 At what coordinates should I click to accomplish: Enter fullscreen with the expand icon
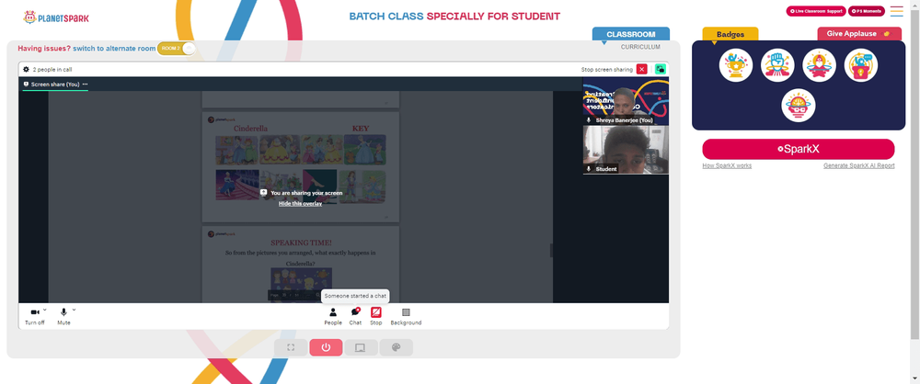click(x=291, y=347)
